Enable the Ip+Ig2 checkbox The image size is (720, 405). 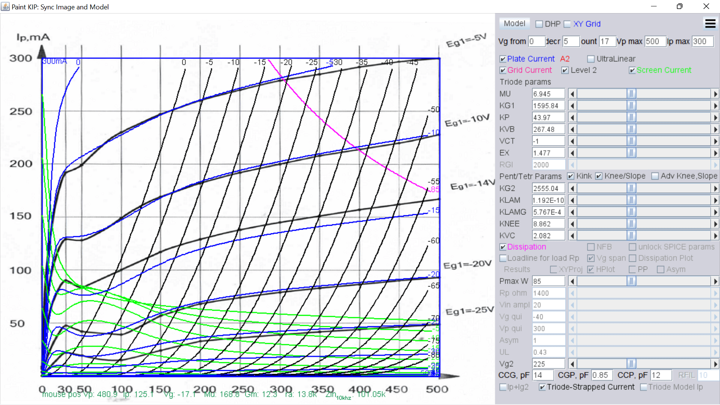click(x=503, y=387)
